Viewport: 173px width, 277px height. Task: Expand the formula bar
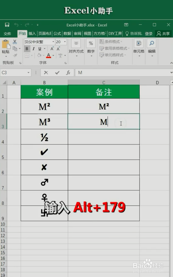[172, 73]
